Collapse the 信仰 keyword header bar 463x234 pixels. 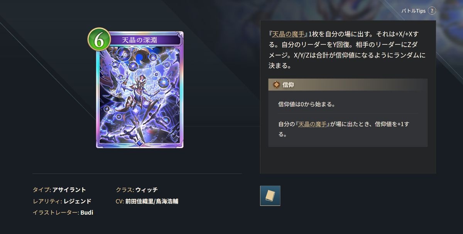click(x=348, y=85)
